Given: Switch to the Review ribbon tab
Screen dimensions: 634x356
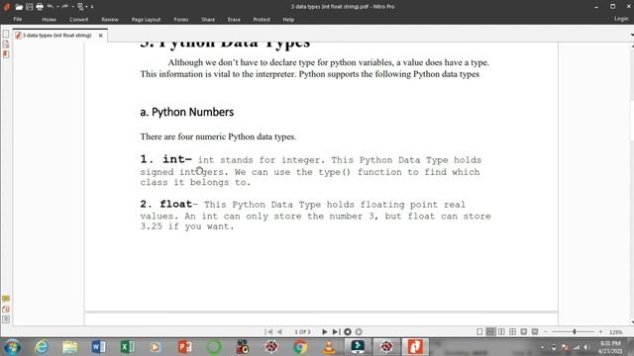Looking at the screenshot, I should [110, 20].
